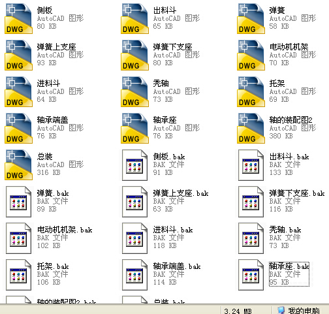The image size is (329, 314).
Task: Highlight the 轴承端盖 DWG file icon
Action: 18,128
